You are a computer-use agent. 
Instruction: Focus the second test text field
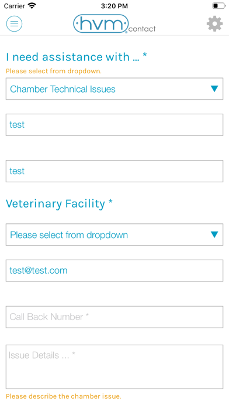(x=114, y=171)
